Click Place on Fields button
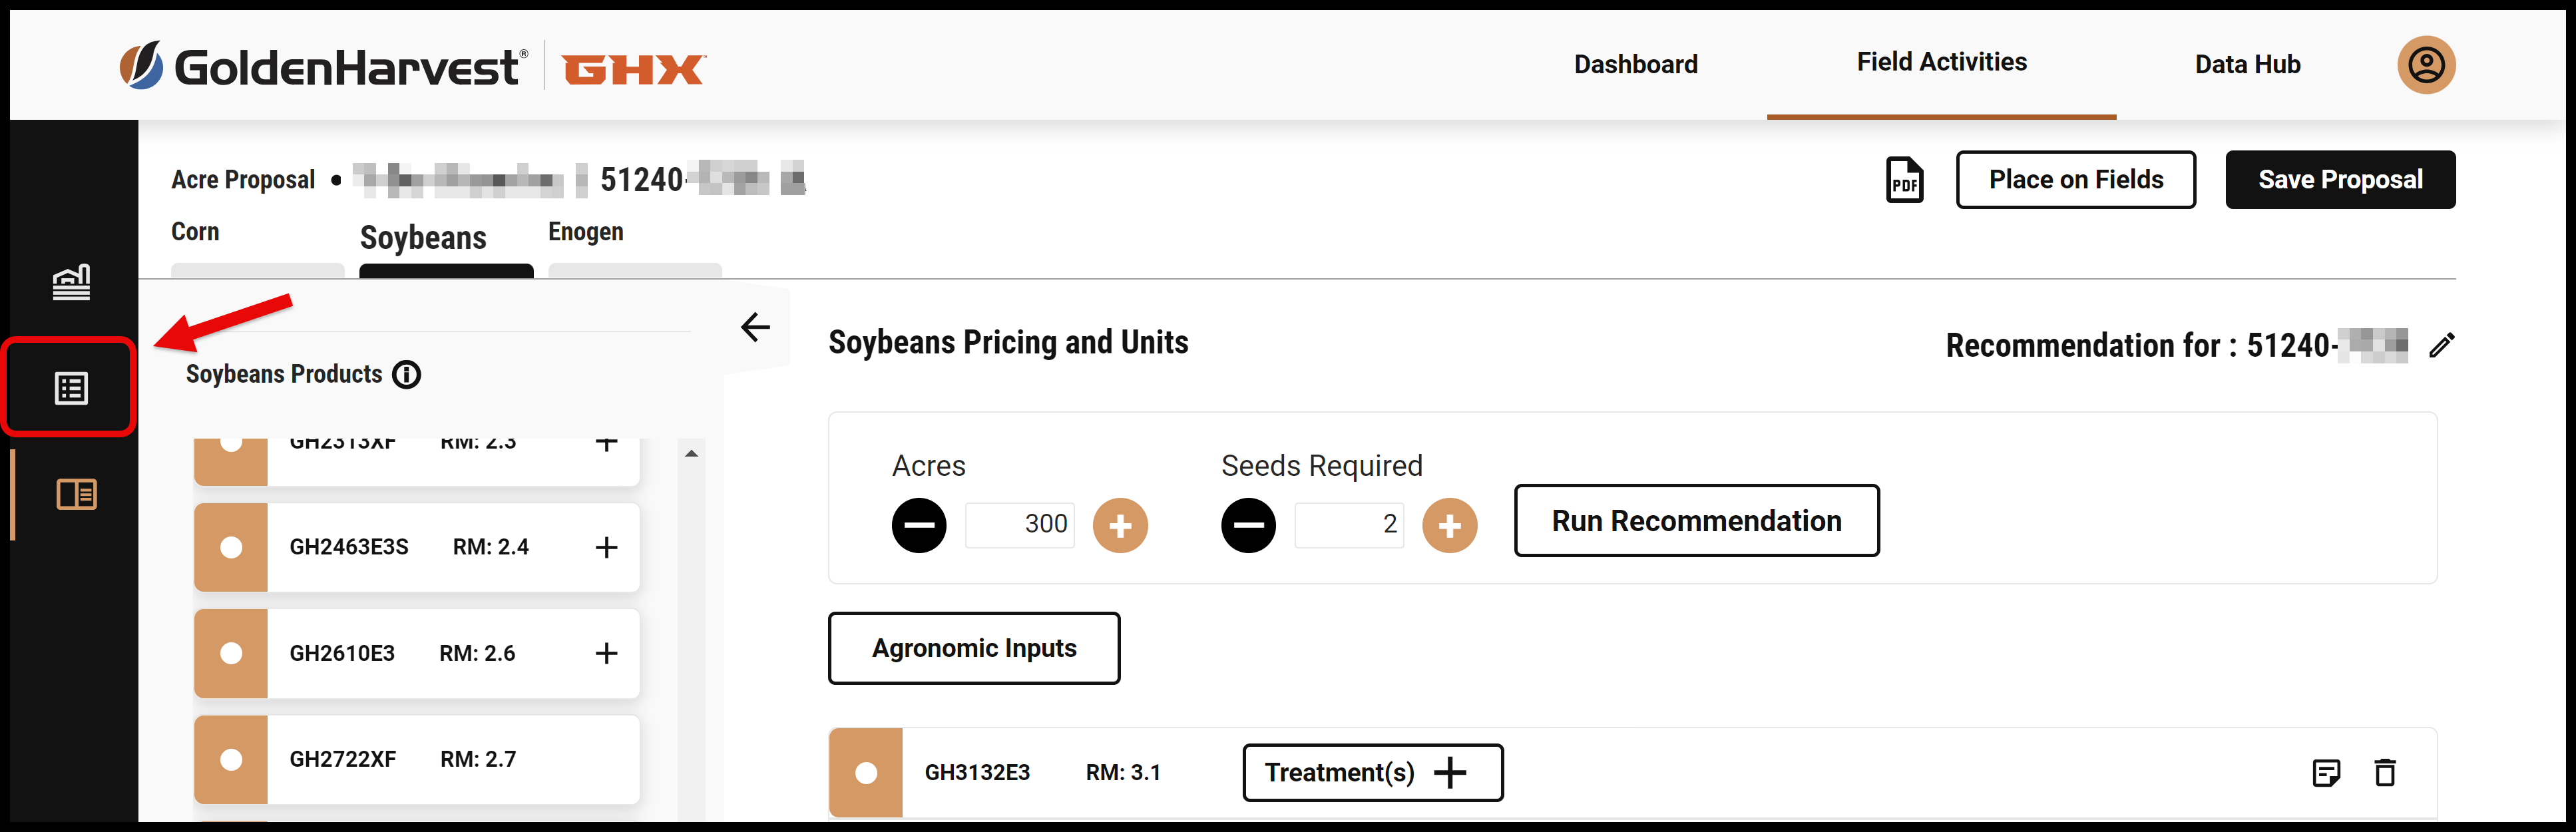Image resolution: width=2576 pixels, height=832 pixels. click(2076, 180)
